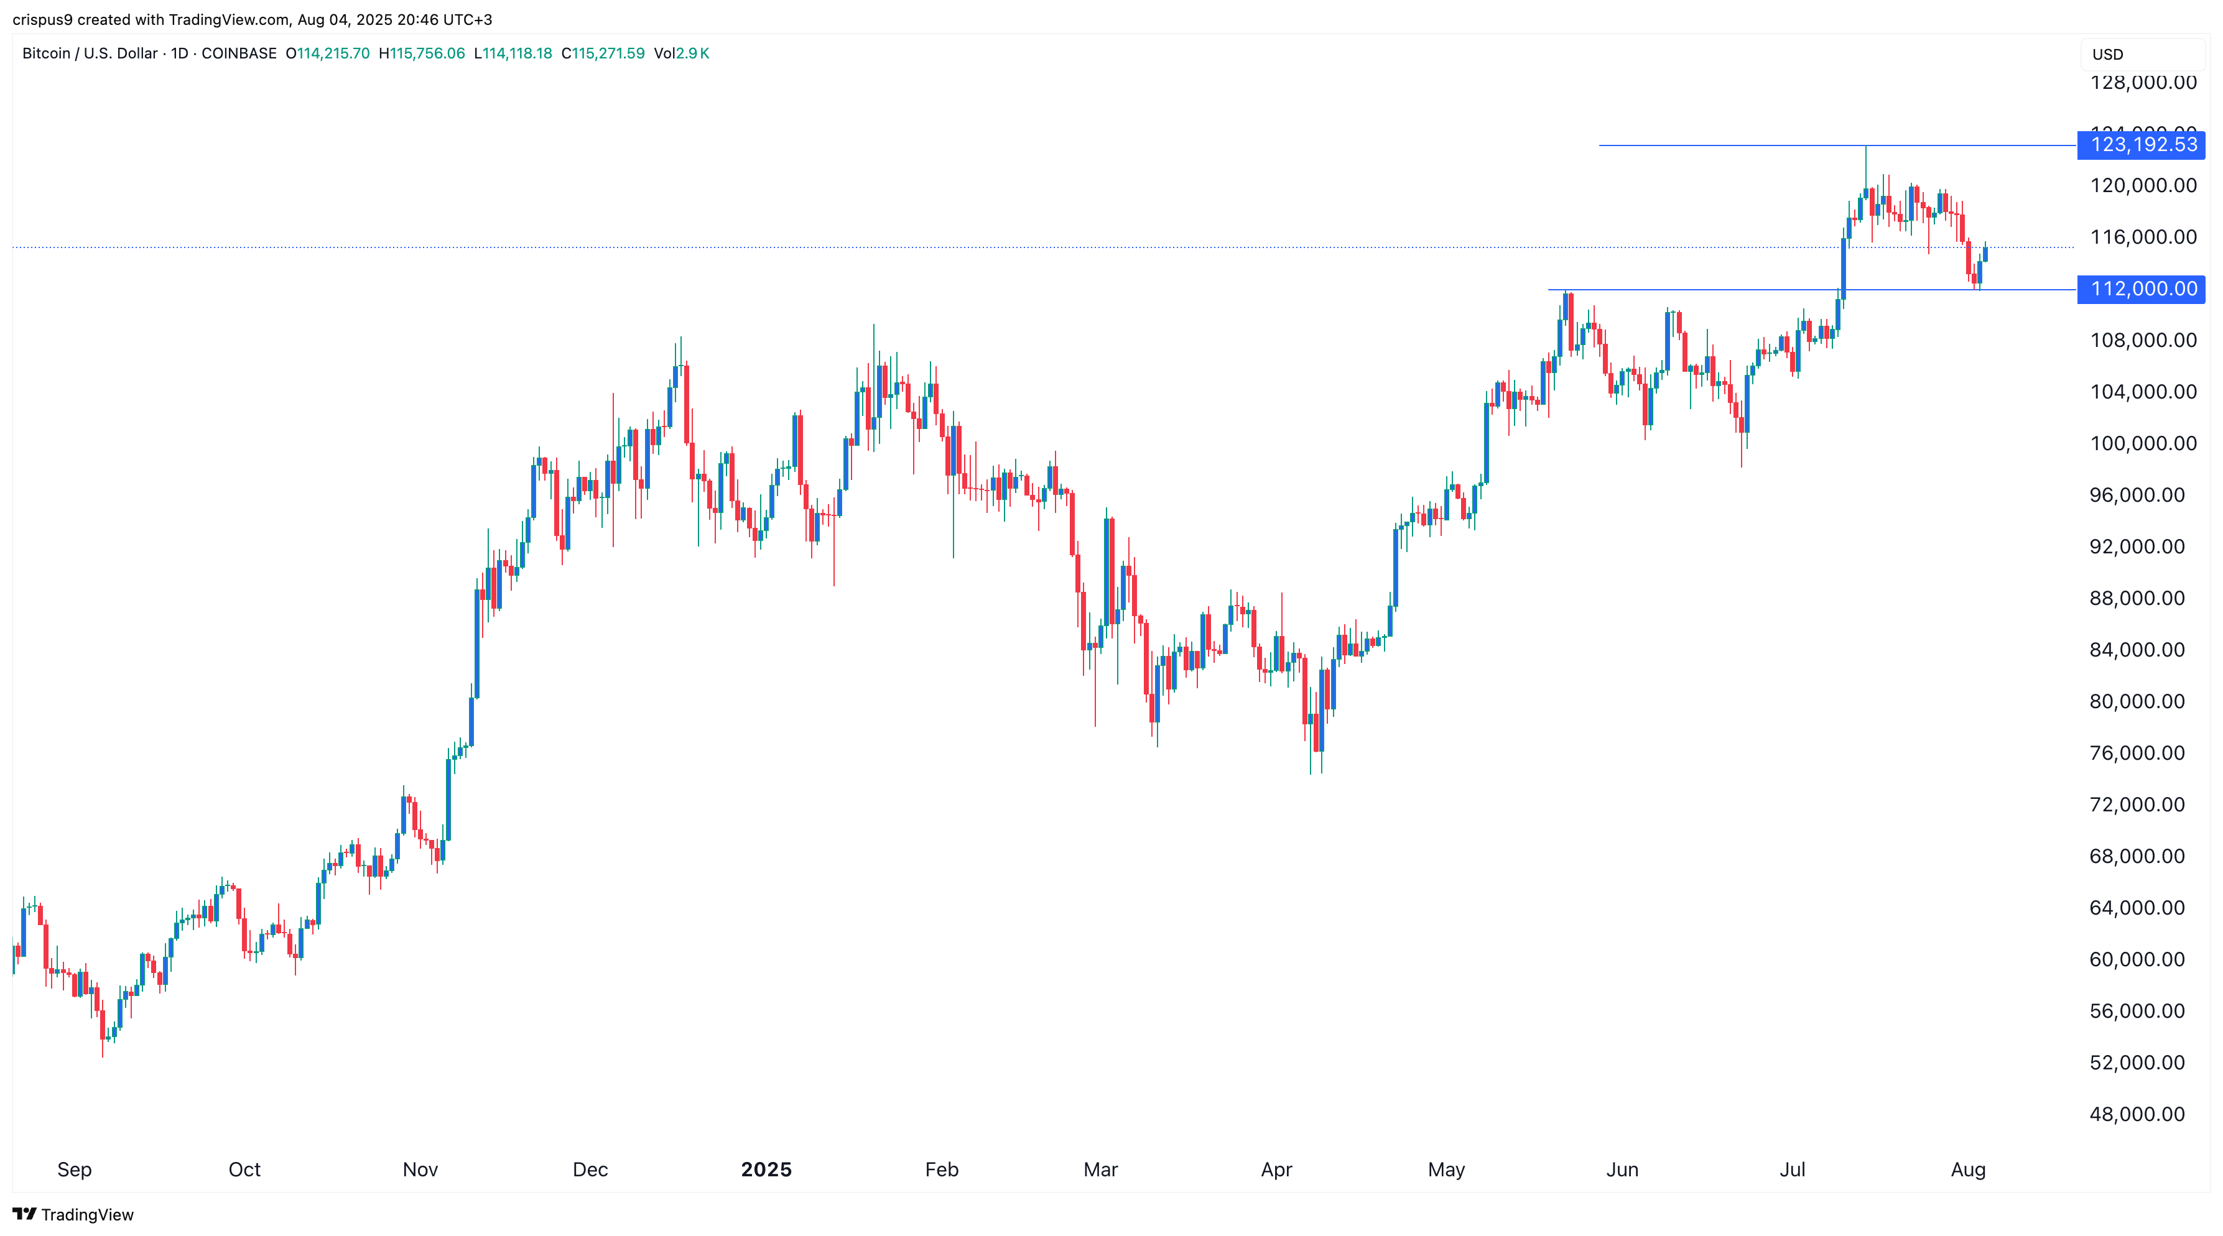Click the Aug label on time axis
Image resolution: width=2223 pixels, height=1236 pixels.
click(1967, 1169)
